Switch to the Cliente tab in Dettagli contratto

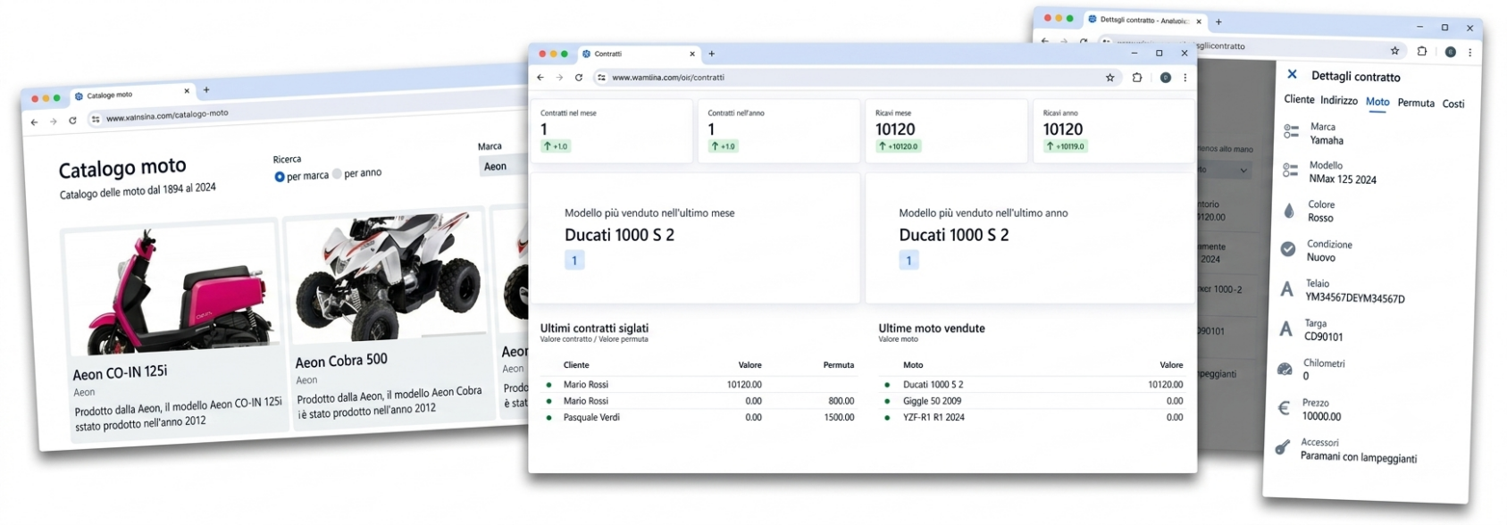tap(1299, 99)
